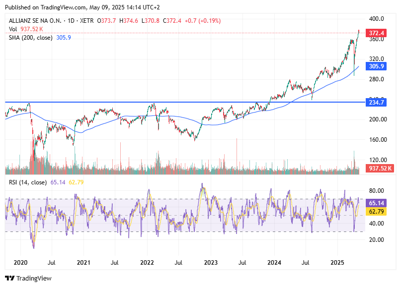
Task: Click the 2024 time axis label
Action: 274,263
